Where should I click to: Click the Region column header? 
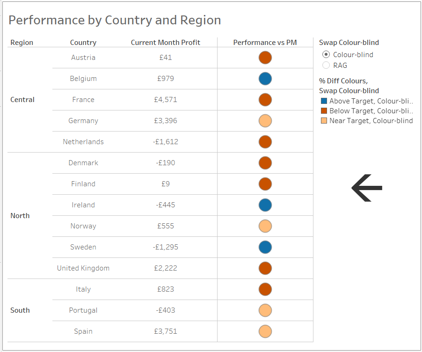click(22, 43)
